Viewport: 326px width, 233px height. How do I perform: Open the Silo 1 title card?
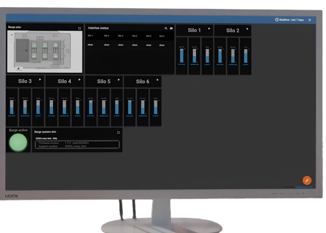coord(194,30)
